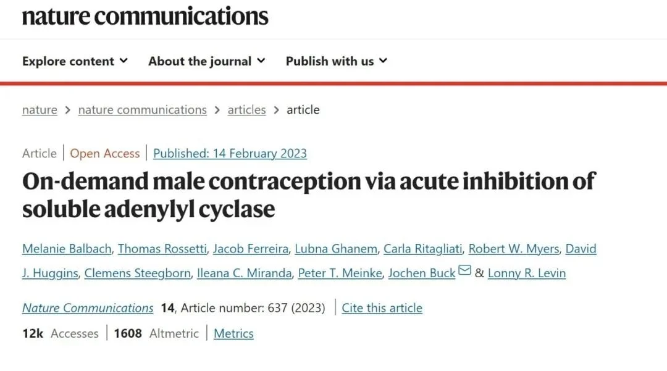
Task: Click the Nature Communications journal citation link
Action: [88, 308]
